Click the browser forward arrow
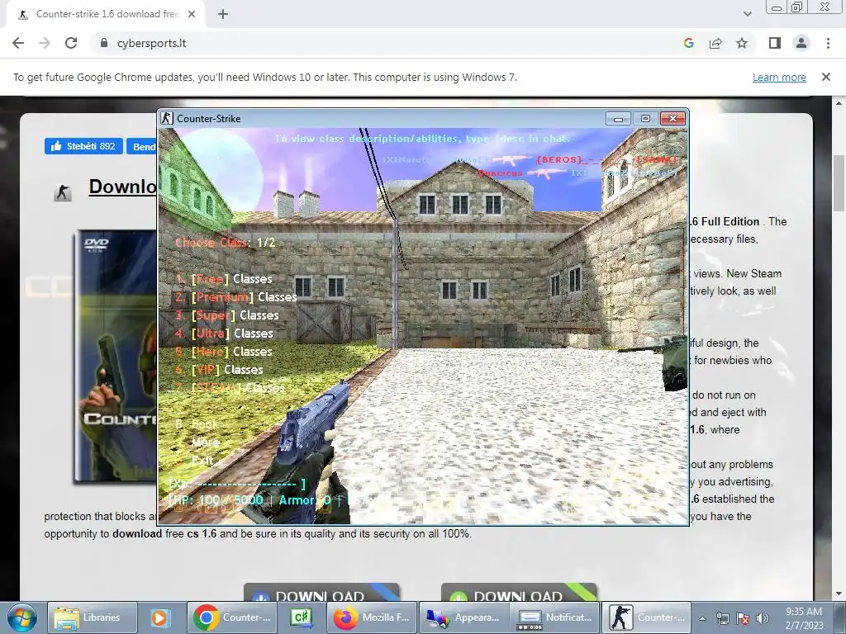The width and height of the screenshot is (846, 634). click(45, 43)
